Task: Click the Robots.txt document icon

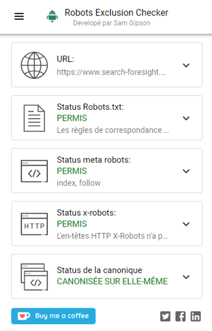Action: click(x=34, y=118)
